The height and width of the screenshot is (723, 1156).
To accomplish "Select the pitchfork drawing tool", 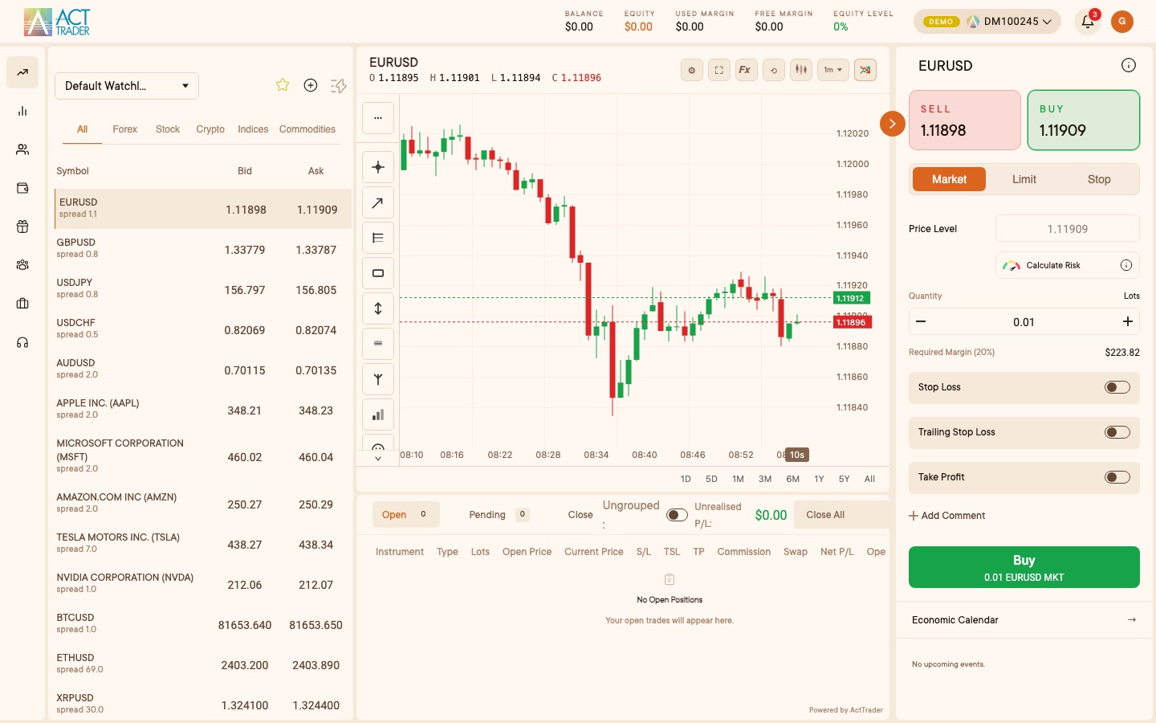I will click(378, 379).
